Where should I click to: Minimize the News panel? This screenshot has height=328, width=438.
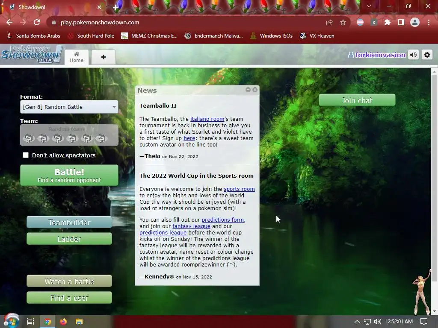click(x=248, y=90)
